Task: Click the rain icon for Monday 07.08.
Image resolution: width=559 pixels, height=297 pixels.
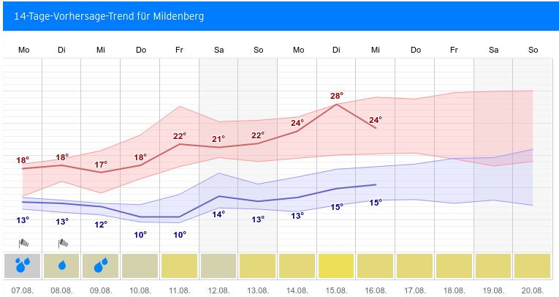Action: coord(23,266)
